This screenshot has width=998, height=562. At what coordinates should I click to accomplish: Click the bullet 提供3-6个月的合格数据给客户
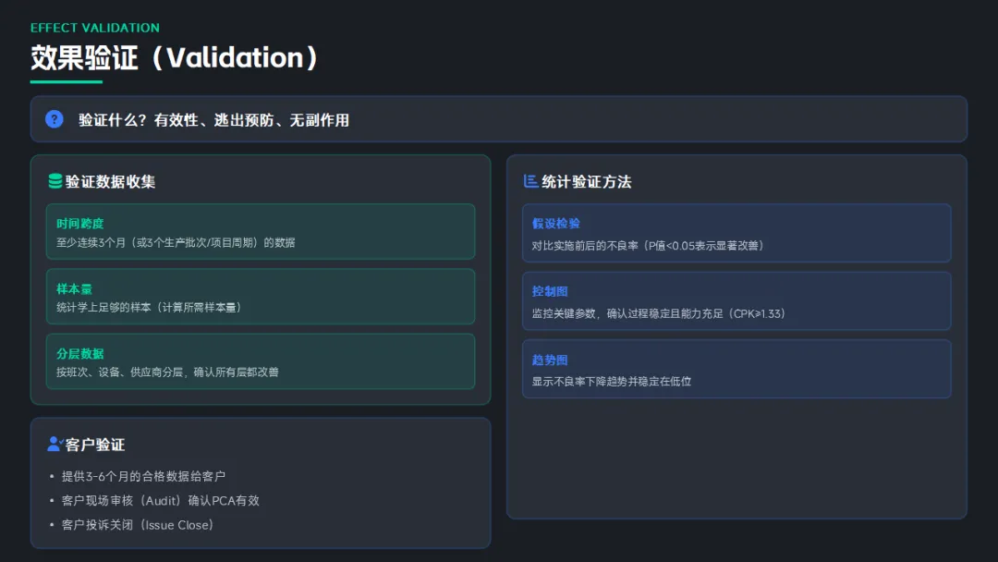(x=143, y=476)
